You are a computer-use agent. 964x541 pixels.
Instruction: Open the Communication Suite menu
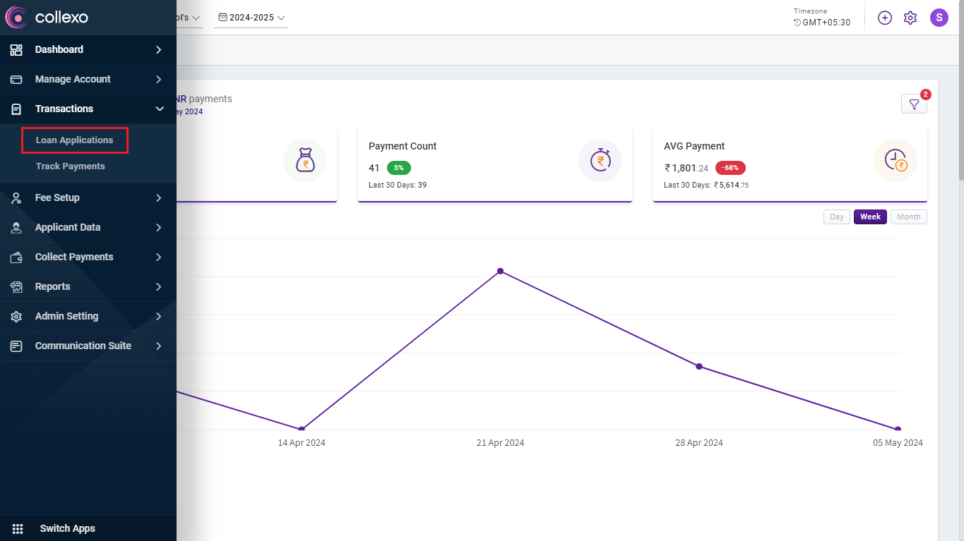click(88, 346)
